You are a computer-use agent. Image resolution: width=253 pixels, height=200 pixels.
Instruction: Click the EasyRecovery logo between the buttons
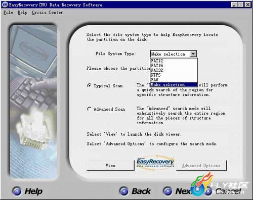coord(155,163)
